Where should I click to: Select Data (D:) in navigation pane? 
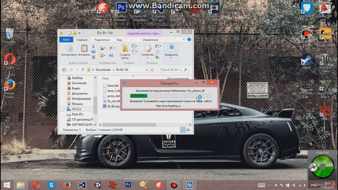pos(75,114)
